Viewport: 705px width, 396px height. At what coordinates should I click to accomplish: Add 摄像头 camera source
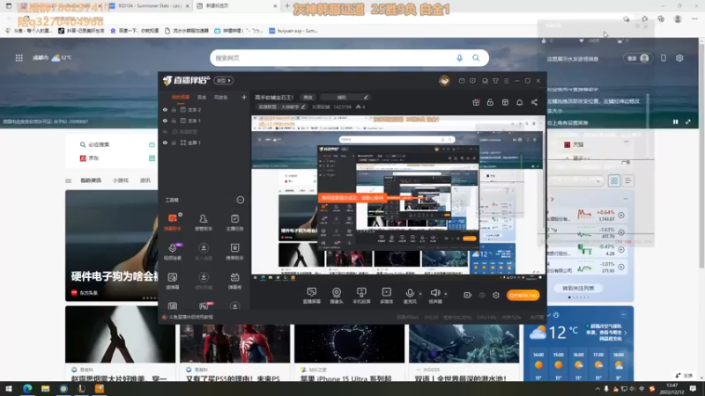click(337, 296)
